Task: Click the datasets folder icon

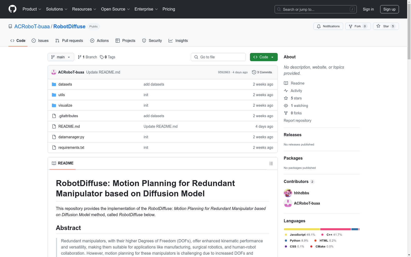Action: click(54, 84)
